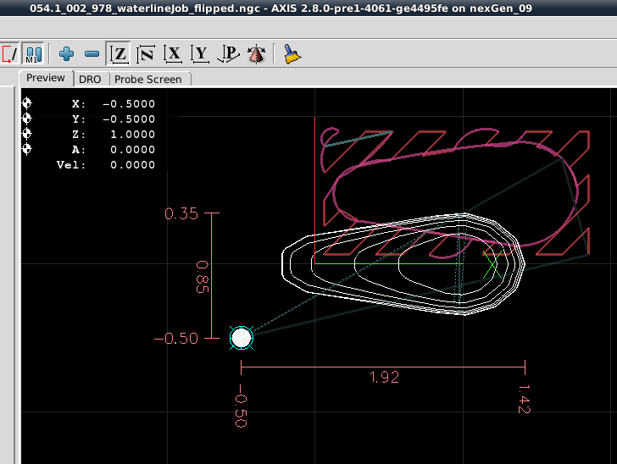The image size is (617, 464).
Task: Switch to front Y view
Action: click(200, 54)
